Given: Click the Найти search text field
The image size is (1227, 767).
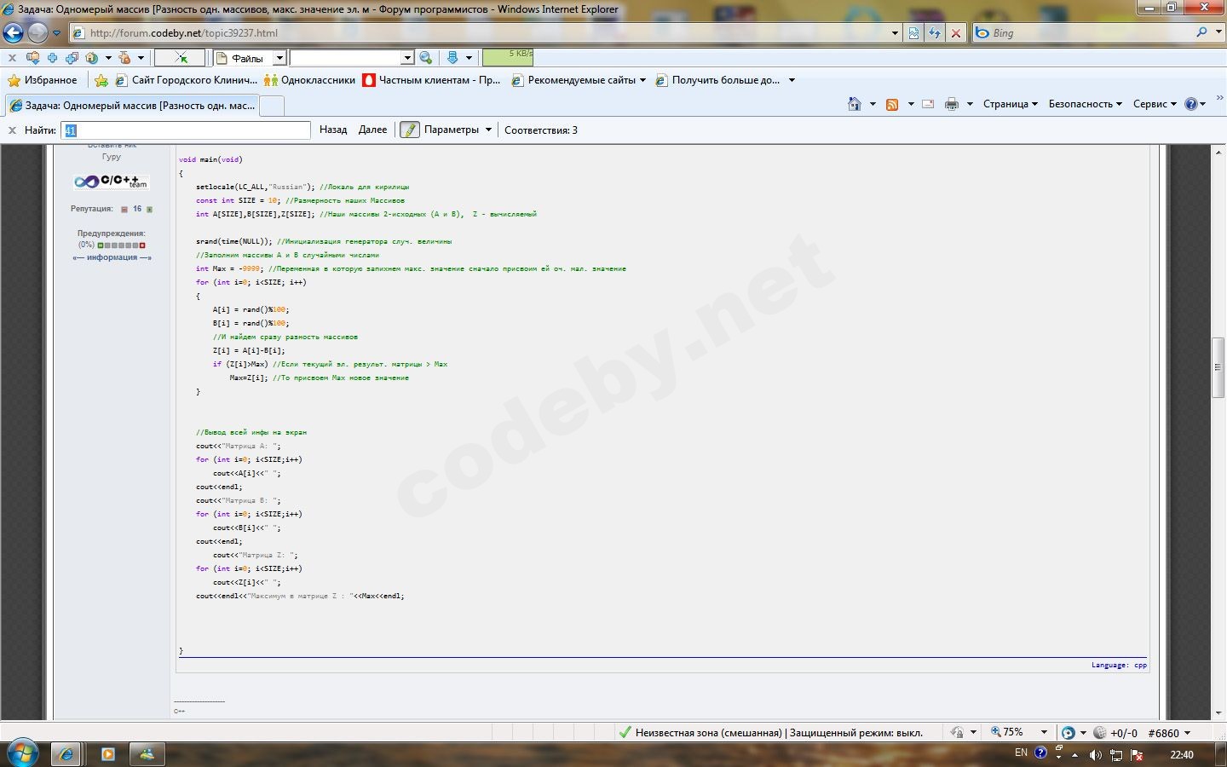Looking at the screenshot, I should 186,130.
